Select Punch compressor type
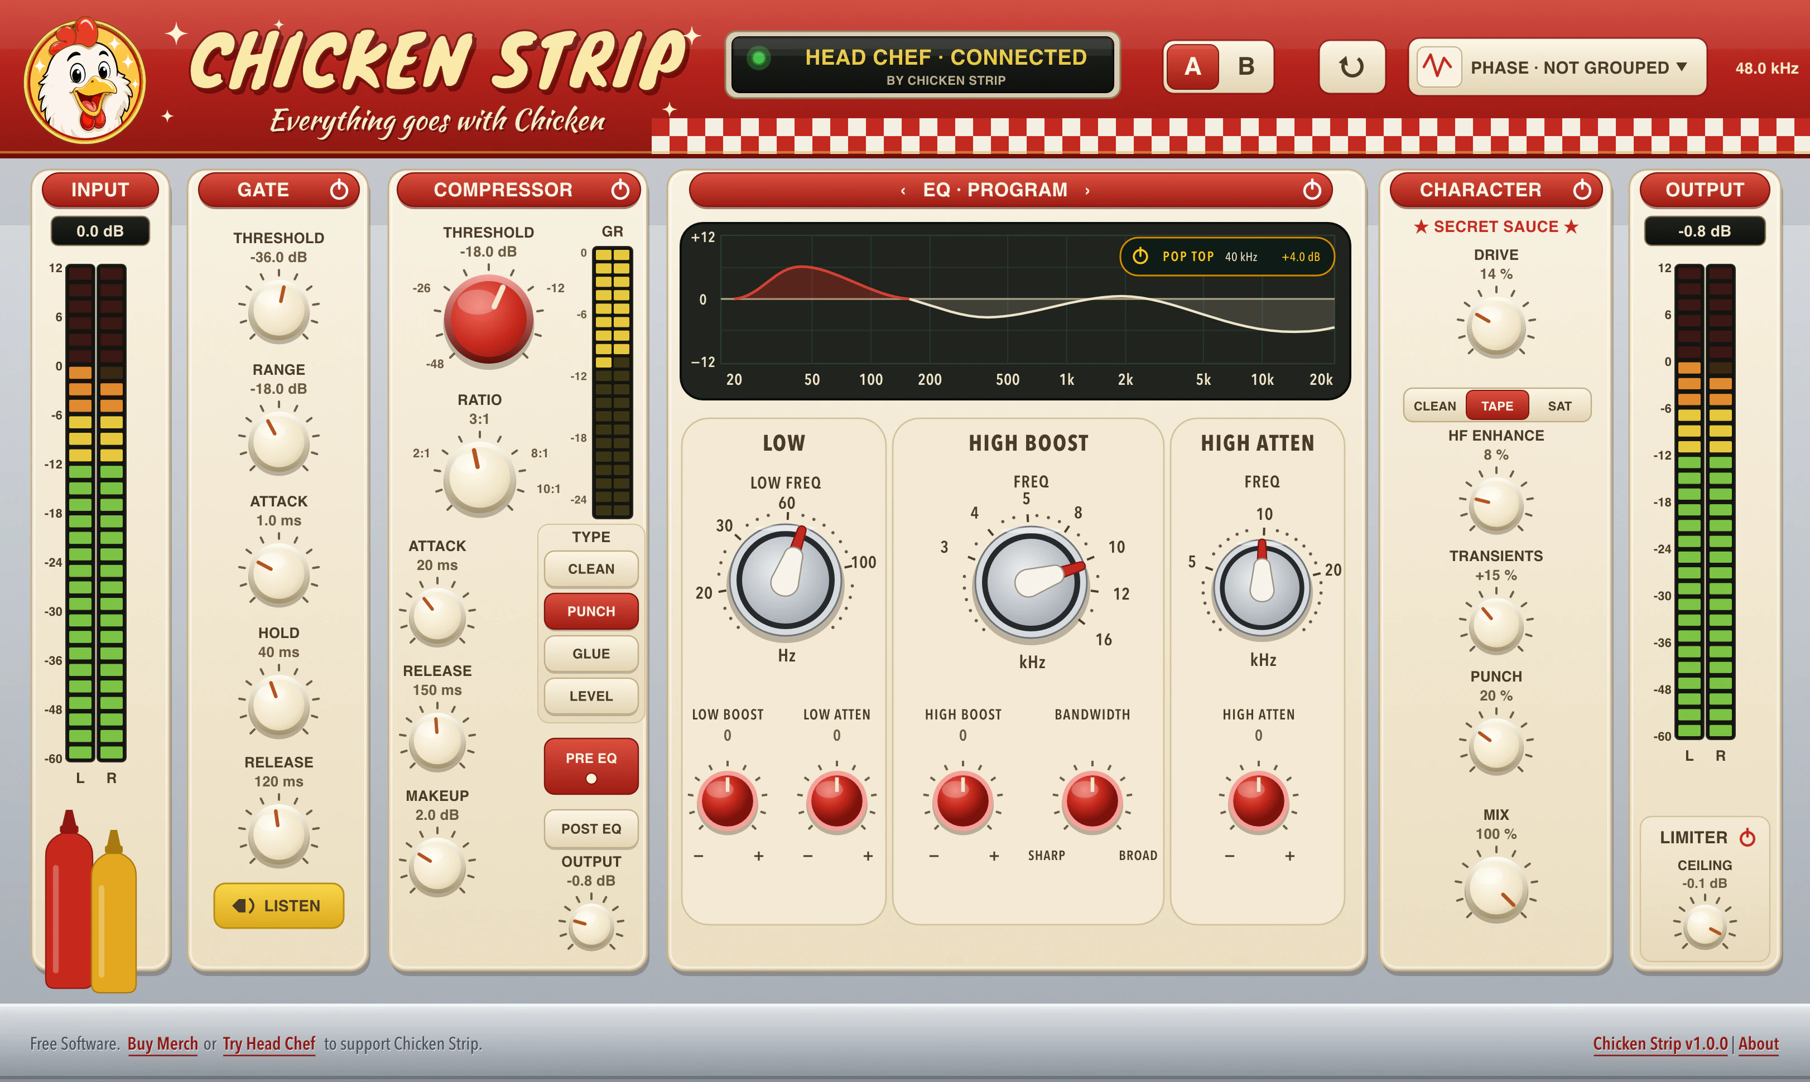1810x1082 pixels. tap(591, 611)
